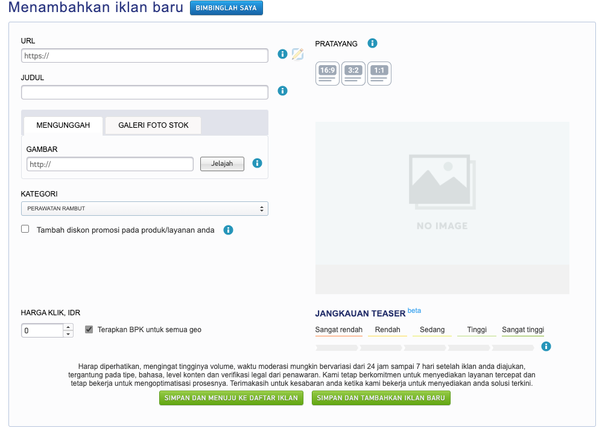Toggle Terapkan BPK untuk semua geo checkbox

89,330
